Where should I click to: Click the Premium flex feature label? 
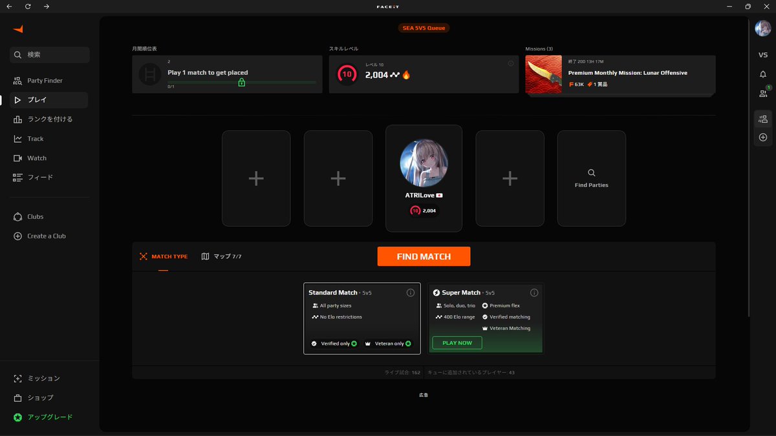(x=501, y=306)
